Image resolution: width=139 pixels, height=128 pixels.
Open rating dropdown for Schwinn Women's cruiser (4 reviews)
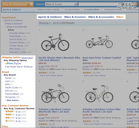coord(94,121)
